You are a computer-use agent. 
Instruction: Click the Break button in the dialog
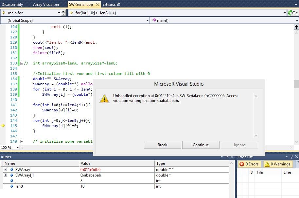tap(163, 145)
